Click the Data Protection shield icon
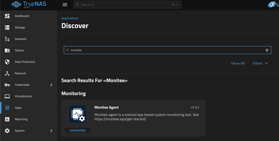This screenshot has width=279, height=141. [x=7, y=62]
